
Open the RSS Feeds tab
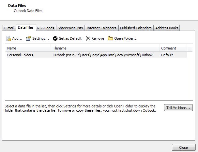tap(46, 28)
